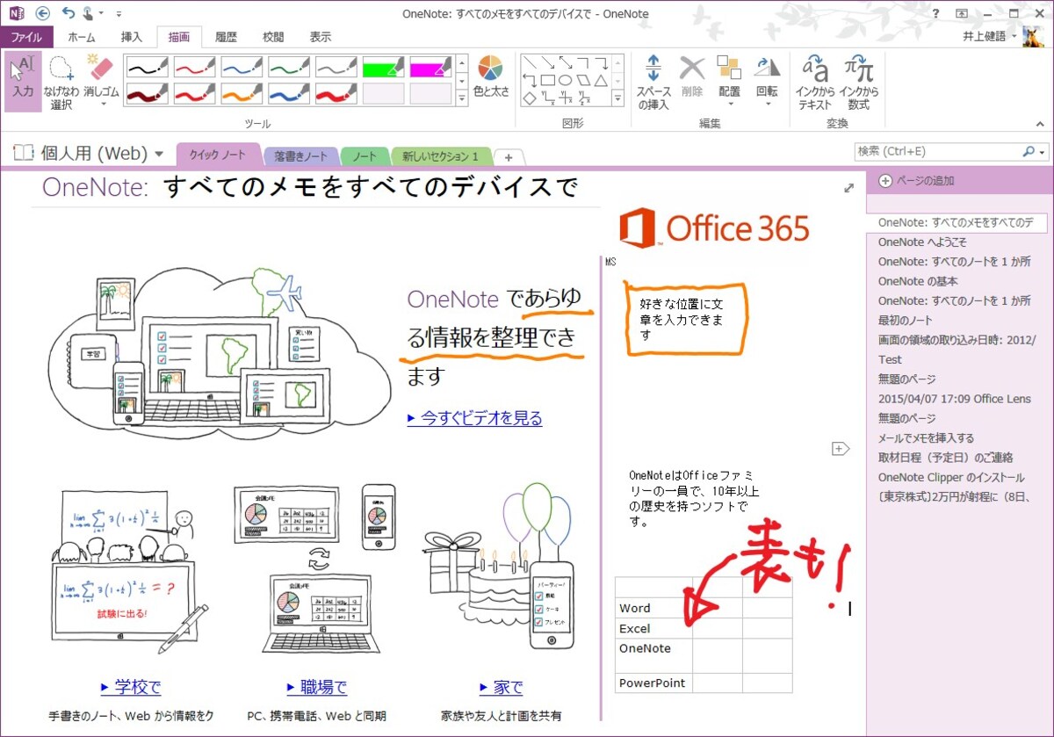Expand the pen gallery more arrow

click(463, 98)
